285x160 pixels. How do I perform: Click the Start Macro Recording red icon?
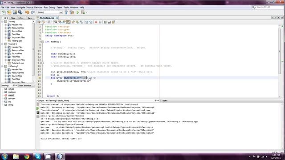click(96, 22)
